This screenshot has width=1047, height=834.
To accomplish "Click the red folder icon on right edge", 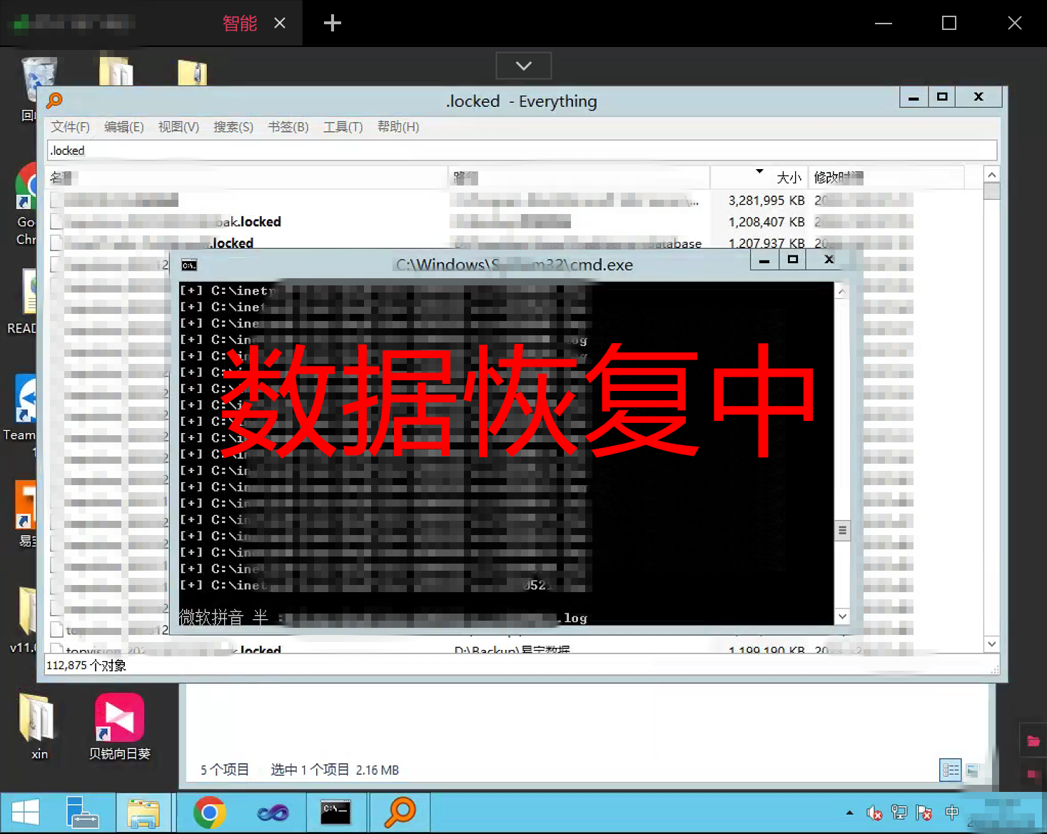I will (x=1033, y=741).
